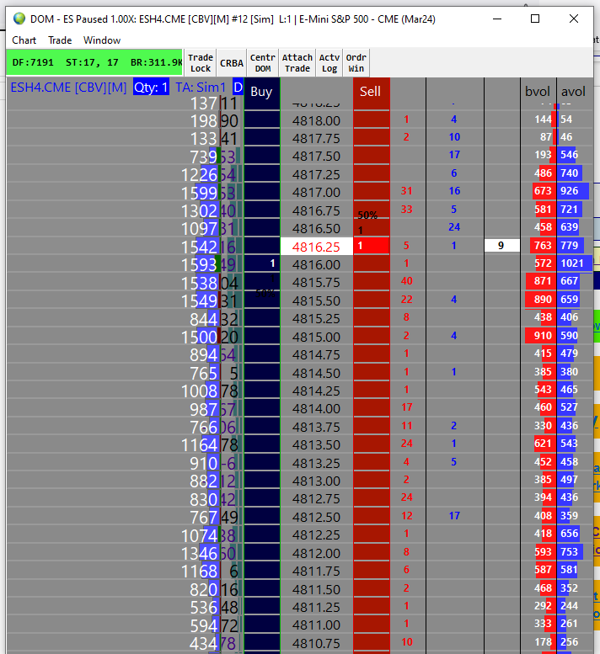This screenshot has width=600, height=654.
Task: Click the blue 24 value at 4816.50
Action: tap(454, 227)
